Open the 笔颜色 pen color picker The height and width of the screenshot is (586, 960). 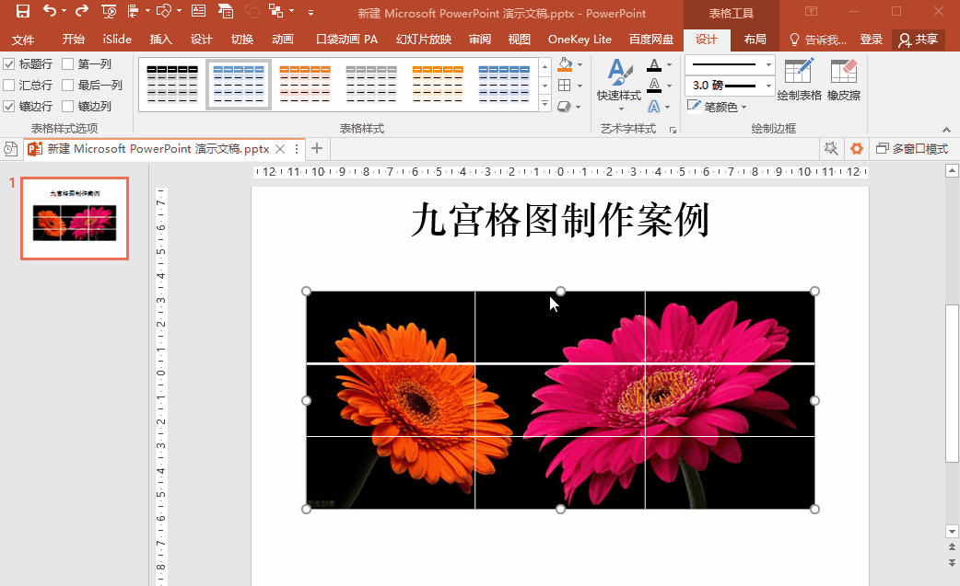(720, 105)
